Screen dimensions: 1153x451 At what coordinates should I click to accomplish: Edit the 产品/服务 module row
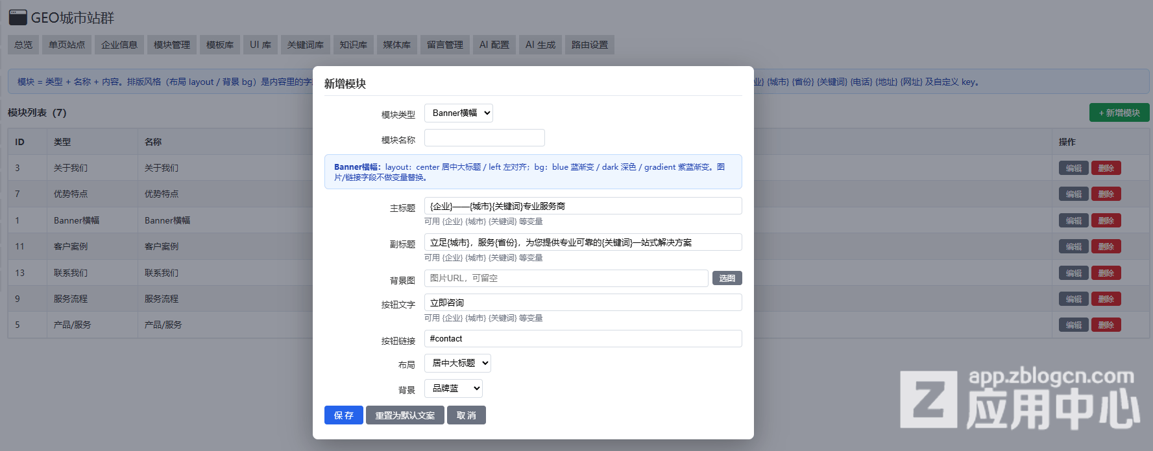click(1074, 325)
